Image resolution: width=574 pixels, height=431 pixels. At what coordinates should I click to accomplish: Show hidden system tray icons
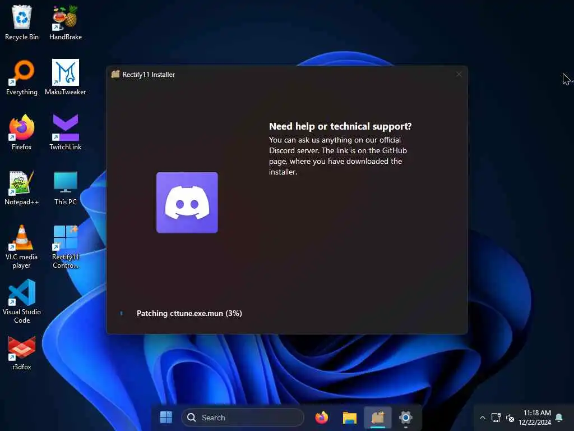click(483, 418)
